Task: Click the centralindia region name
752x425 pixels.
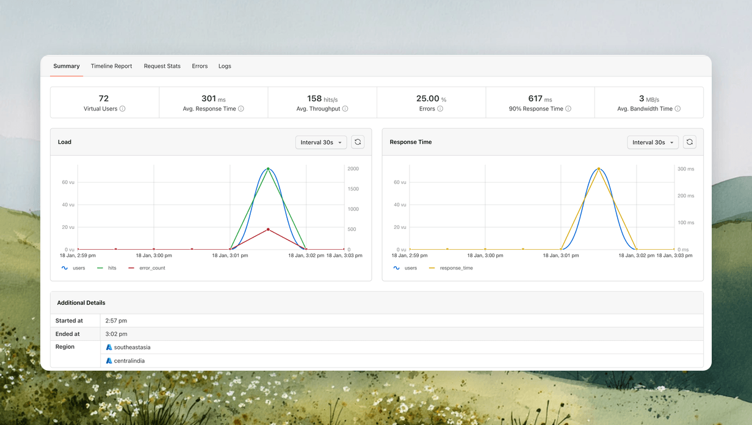Action: point(129,361)
